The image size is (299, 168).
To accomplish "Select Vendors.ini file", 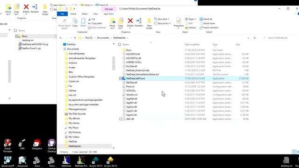I will [x=132, y=95].
